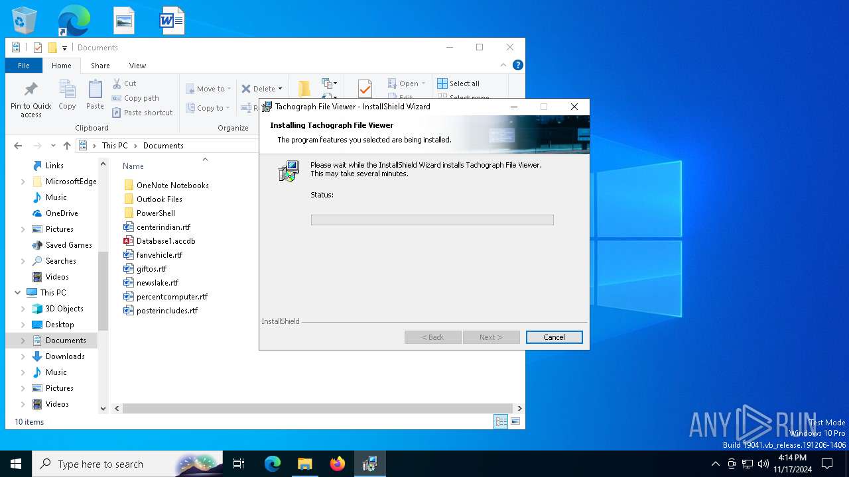Click Cancel in InstallShield Wizard
This screenshot has height=477, width=849.
tap(555, 337)
